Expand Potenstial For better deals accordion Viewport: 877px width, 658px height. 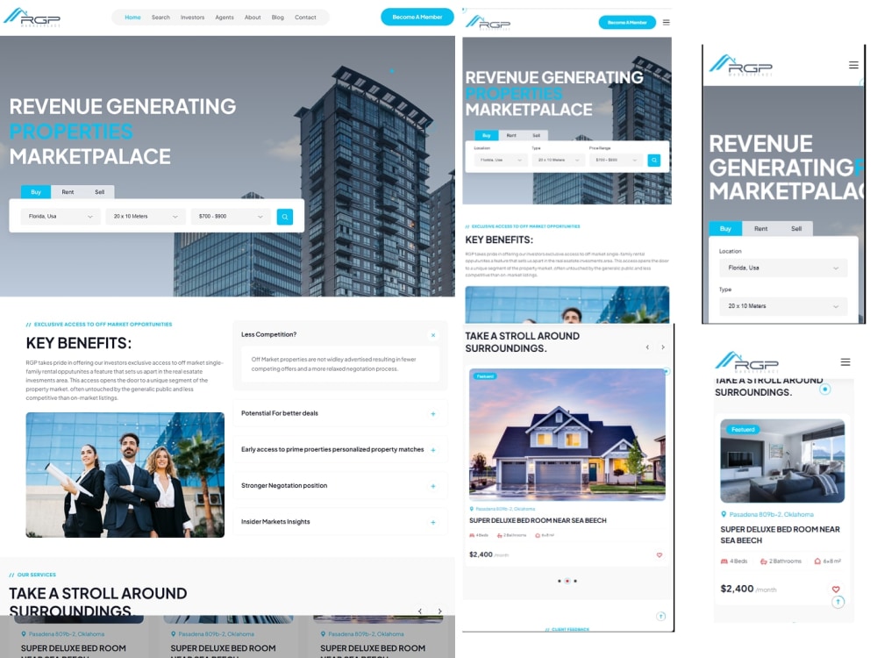pyautogui.click(x=433, y=414)
